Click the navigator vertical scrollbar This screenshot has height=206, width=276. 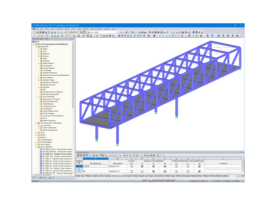[x=73, y=75]
